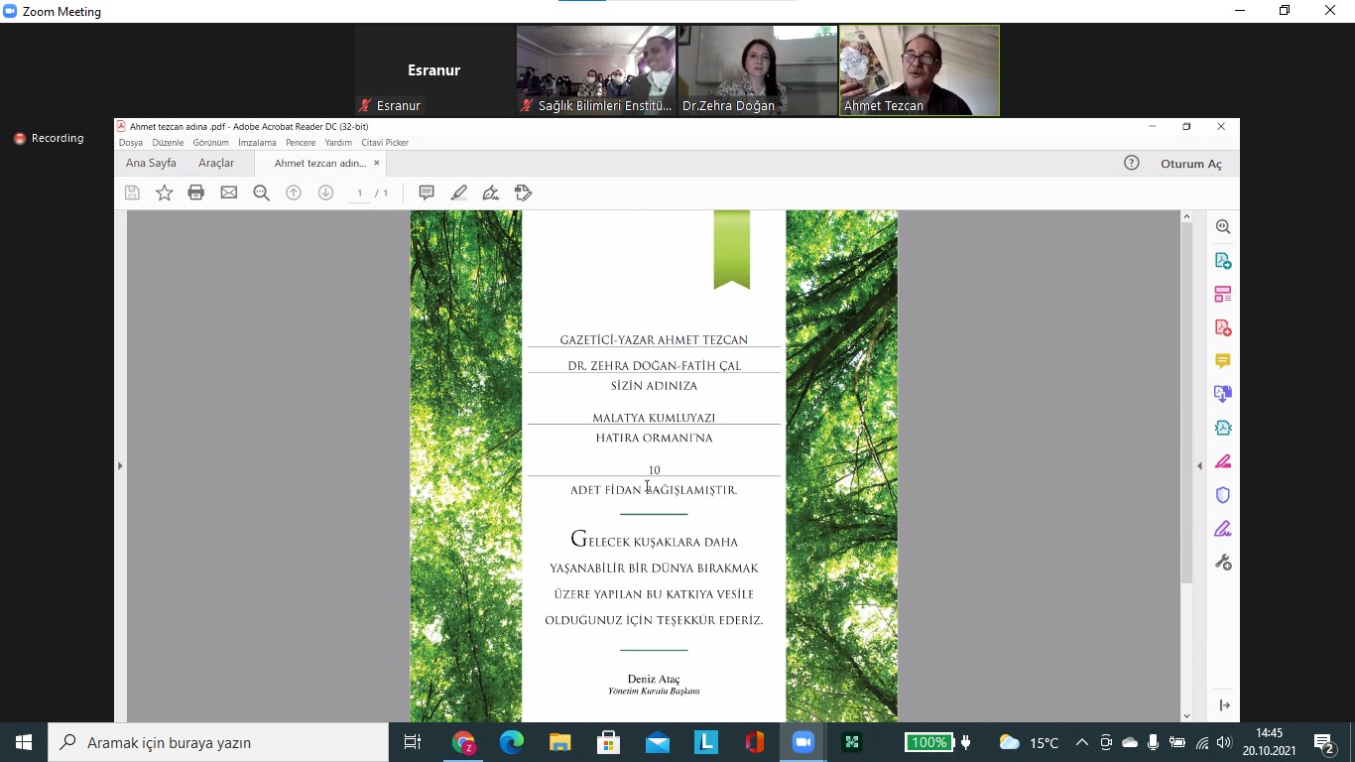
Task: Open the Dosya menu
Action: coord(131,143)
